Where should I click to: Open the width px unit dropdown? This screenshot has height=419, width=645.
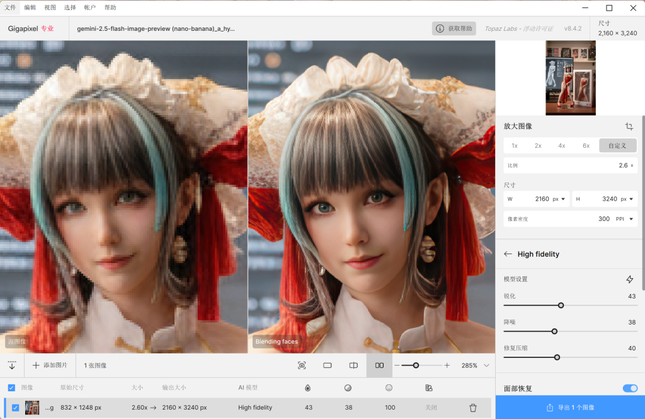point(561,199)
